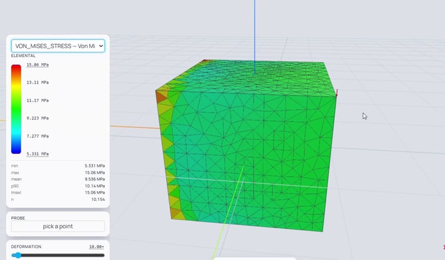Click the mean value 9.536 MPa

(95, 179)
